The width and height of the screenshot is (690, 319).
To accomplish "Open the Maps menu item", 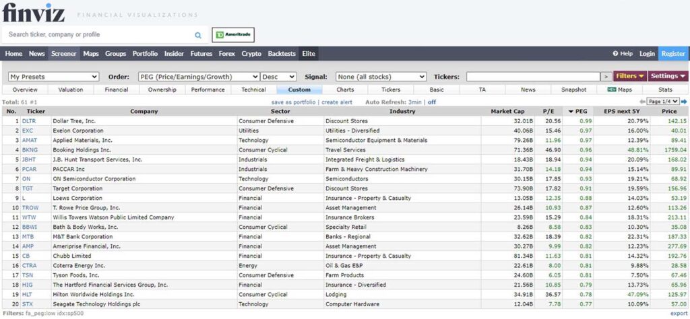I will coord(91,54).
